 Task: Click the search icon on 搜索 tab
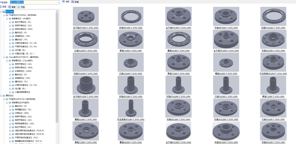coord(10,7)
